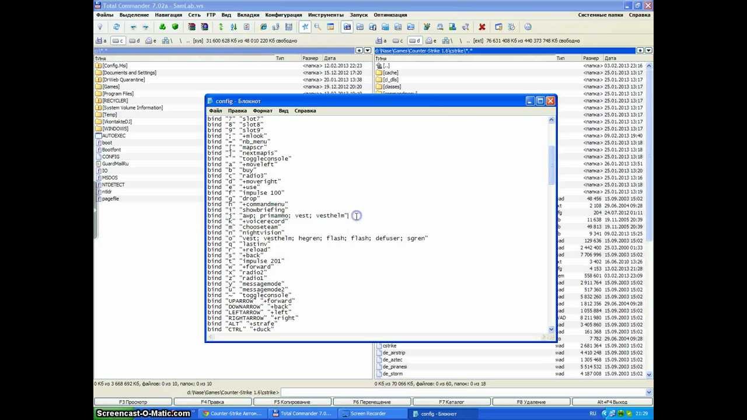The image size is (747, 420).
Task: Click F5 Копирование button
Action: [292, 402]
